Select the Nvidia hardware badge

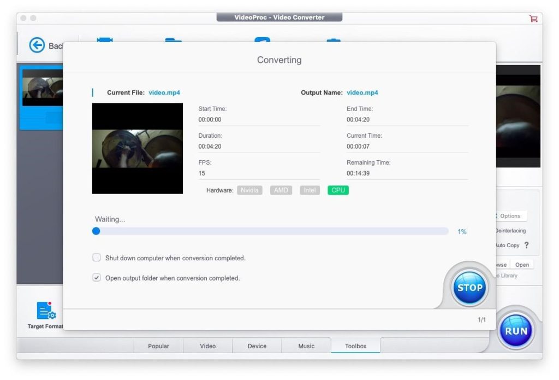point(249,190)
